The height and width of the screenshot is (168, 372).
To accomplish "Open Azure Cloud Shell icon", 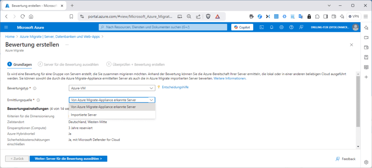I will point(262,27).
